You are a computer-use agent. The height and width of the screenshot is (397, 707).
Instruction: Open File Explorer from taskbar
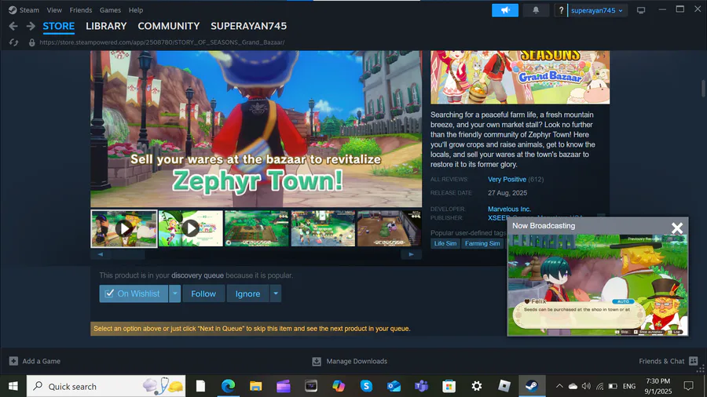(255, 386)
